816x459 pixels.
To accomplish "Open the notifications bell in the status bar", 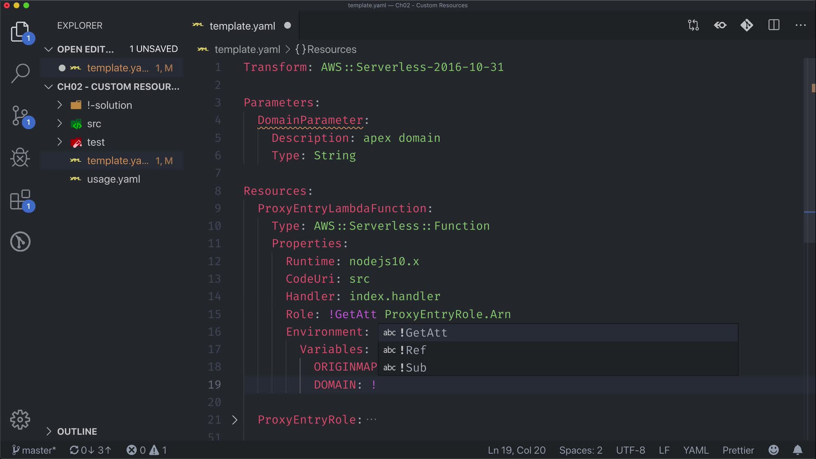I will 798,450.
